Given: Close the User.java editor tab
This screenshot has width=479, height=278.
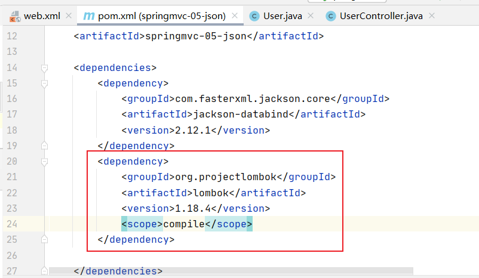Looking at the screenshot, I should click(312, 16).
